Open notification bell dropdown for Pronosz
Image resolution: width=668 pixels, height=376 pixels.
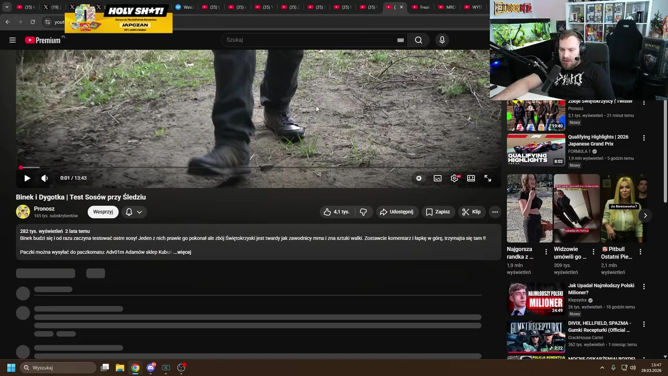tap(134, 211)
